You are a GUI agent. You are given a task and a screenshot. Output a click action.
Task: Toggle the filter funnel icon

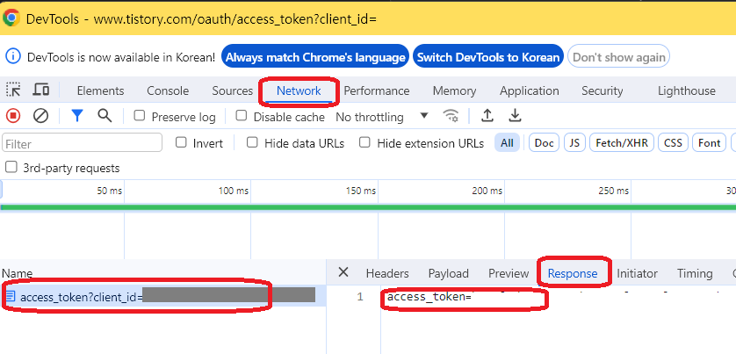point(77,115)
